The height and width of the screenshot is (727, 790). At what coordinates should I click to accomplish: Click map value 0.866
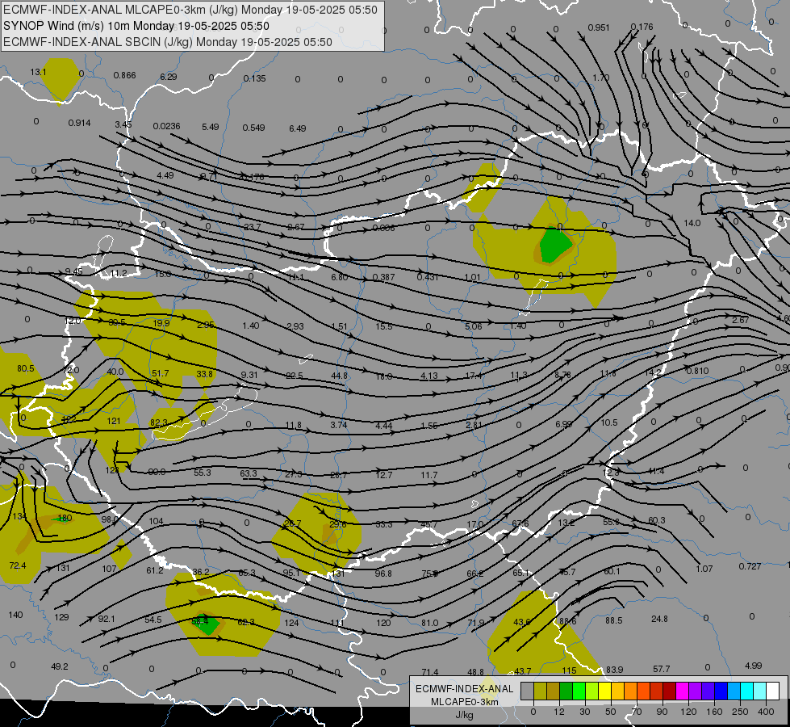(124, 75)
